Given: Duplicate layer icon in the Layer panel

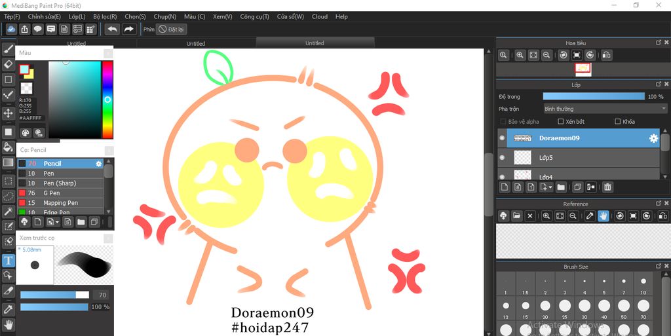Looking at the screenshot, I should 577,187.
